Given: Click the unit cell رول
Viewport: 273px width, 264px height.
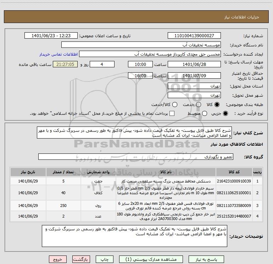Looking at the screenshot, I should pyautogui.click(x=98, y=206).
